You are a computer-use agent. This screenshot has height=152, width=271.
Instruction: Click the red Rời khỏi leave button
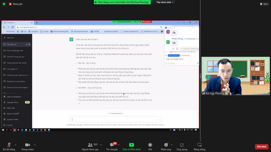point(261,147)
